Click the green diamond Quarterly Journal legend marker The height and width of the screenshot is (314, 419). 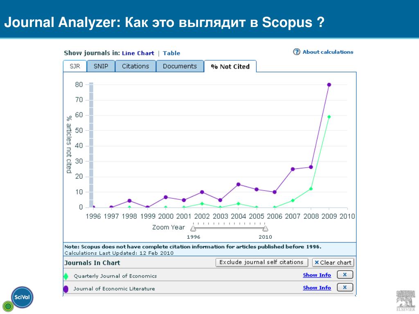coord(66,276)
